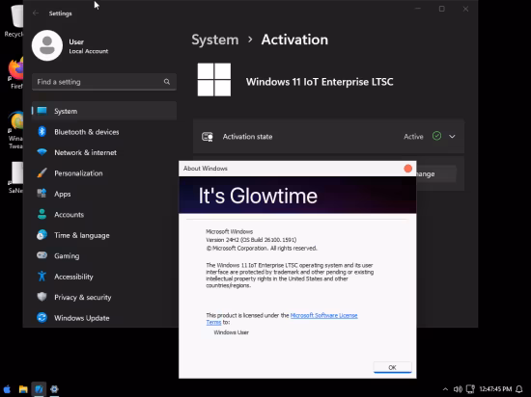Open Network & internet settings
The height and width of the screenshot is (397, 531).
click(x=104, y=152)
